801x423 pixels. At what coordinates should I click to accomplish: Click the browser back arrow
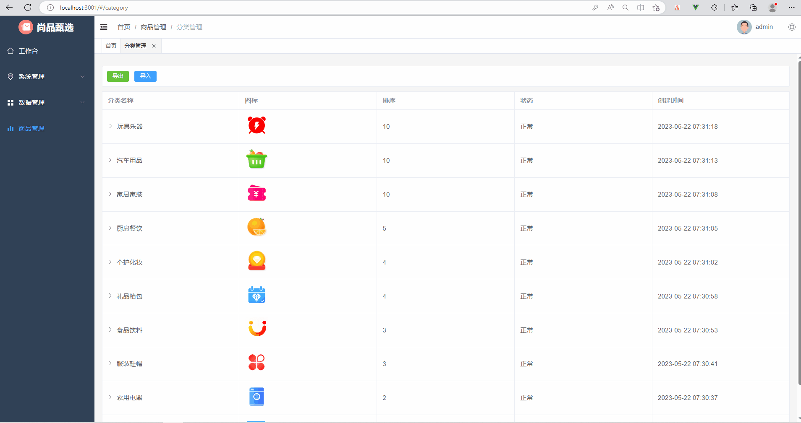point(9,8)
